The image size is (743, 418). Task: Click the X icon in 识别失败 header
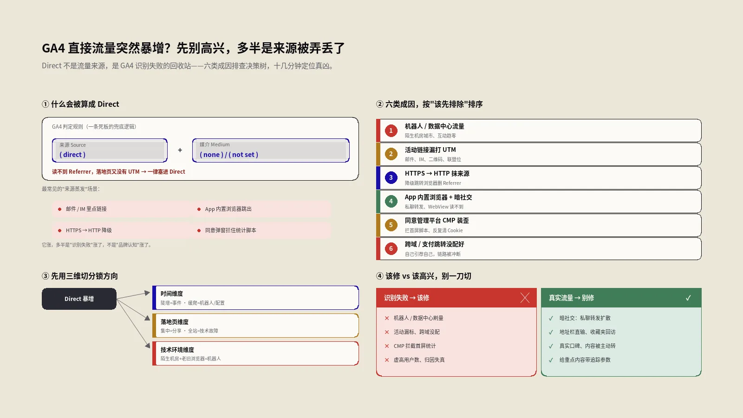click(525, 298)
